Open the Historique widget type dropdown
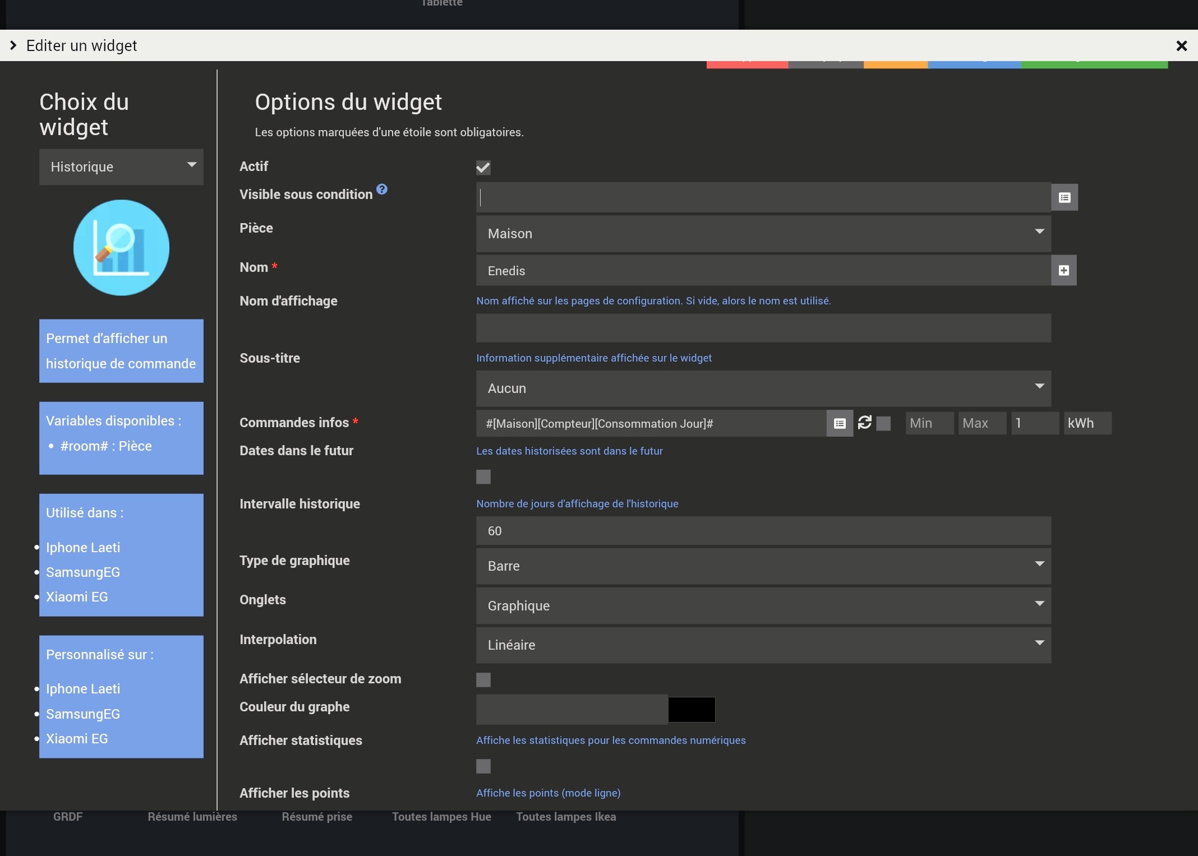Screen dimensions: 1198x856 [121, 167]
